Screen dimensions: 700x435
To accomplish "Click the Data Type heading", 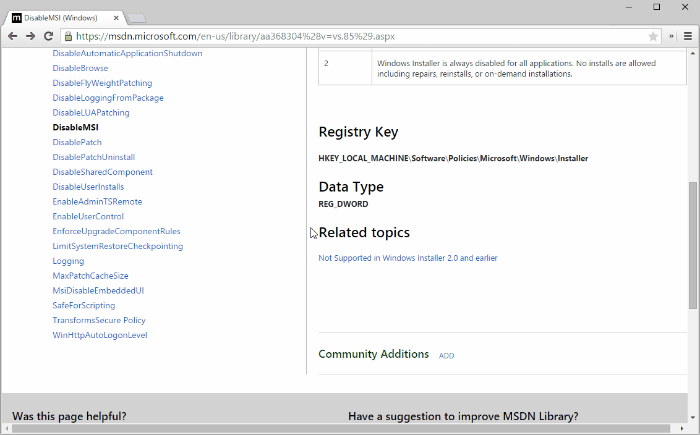I will [x=351, y=187].
